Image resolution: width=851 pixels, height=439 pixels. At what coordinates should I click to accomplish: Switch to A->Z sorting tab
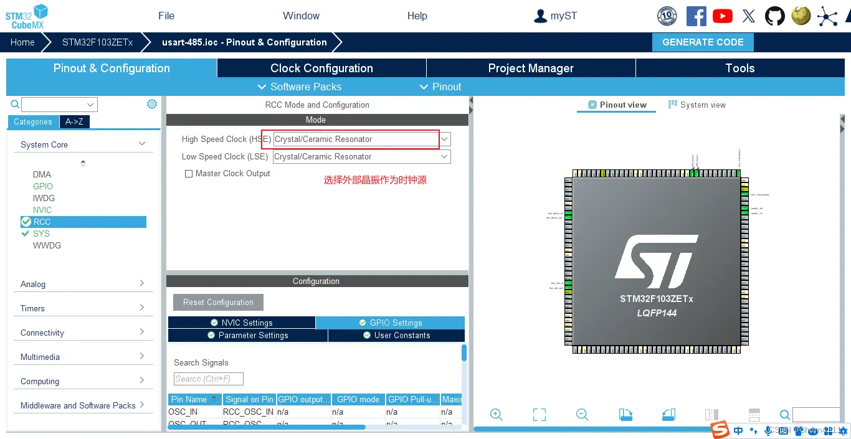(75, 122)
